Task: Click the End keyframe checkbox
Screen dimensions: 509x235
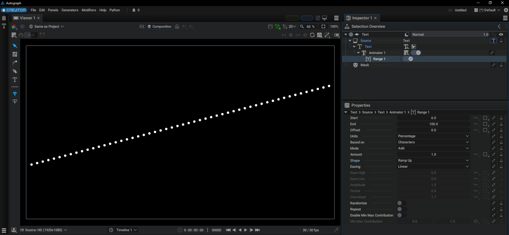Action: [485, 124]
